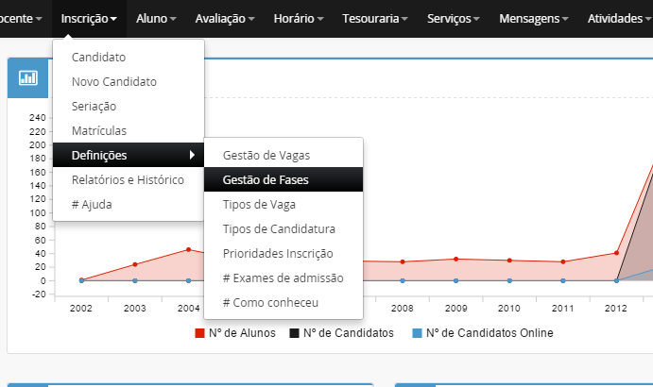653x387 pixels.
Task: Click the bar chart panel icon
Action: (28, 78)
